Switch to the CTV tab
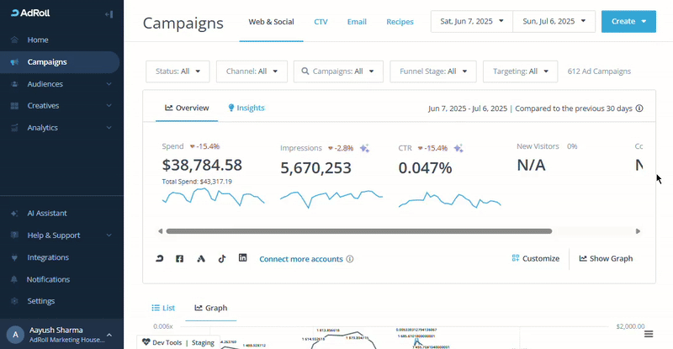Image resolution: width=673 pixels, height=349 pixels. tap(321, 21)
